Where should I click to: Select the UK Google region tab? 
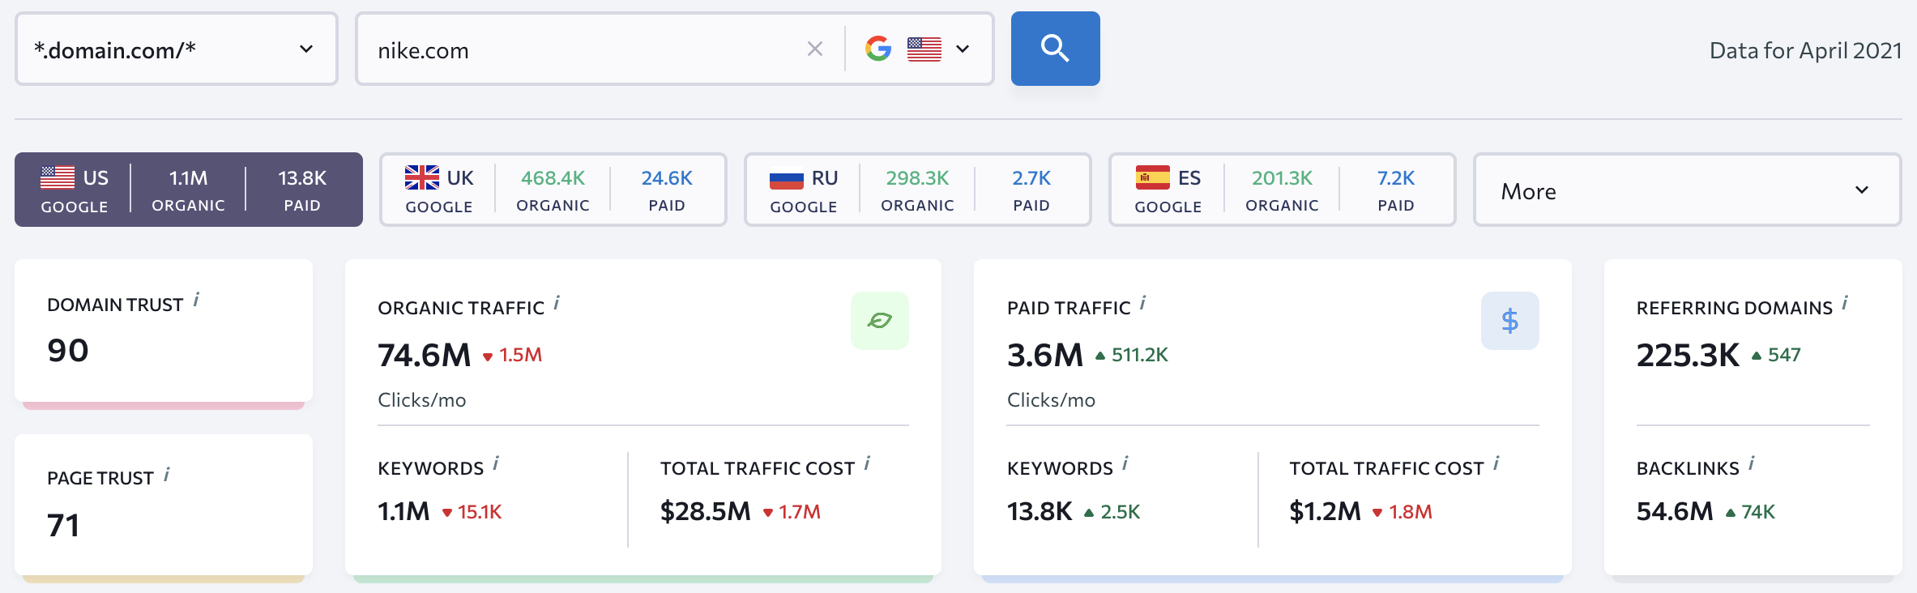click(x=553, y=190)
